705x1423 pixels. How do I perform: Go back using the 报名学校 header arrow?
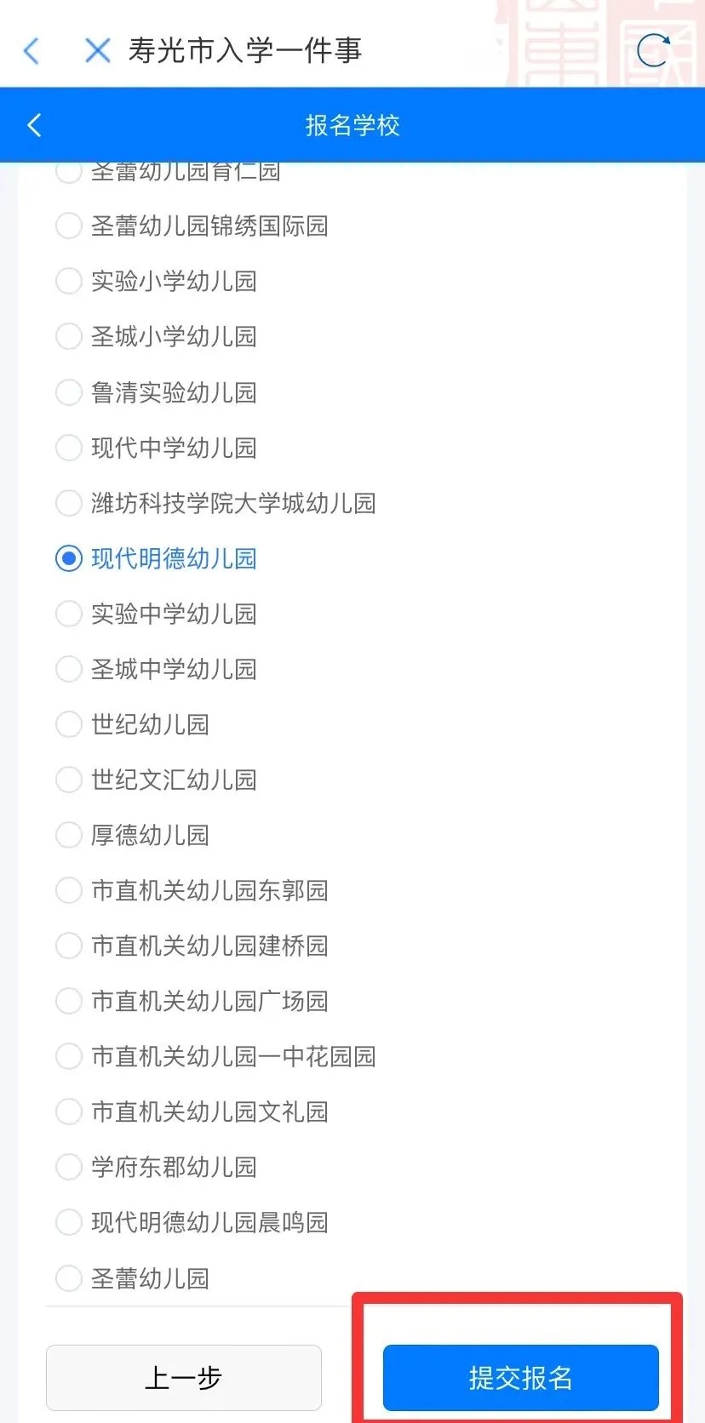pyautogui.click(x=34, y=125)
